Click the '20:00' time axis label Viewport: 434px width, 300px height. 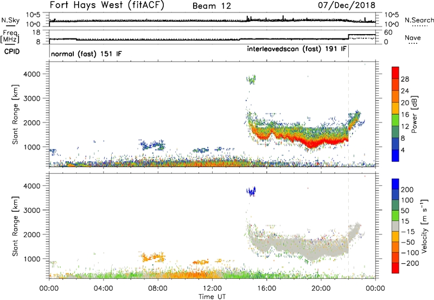click(x=321, y=289)
